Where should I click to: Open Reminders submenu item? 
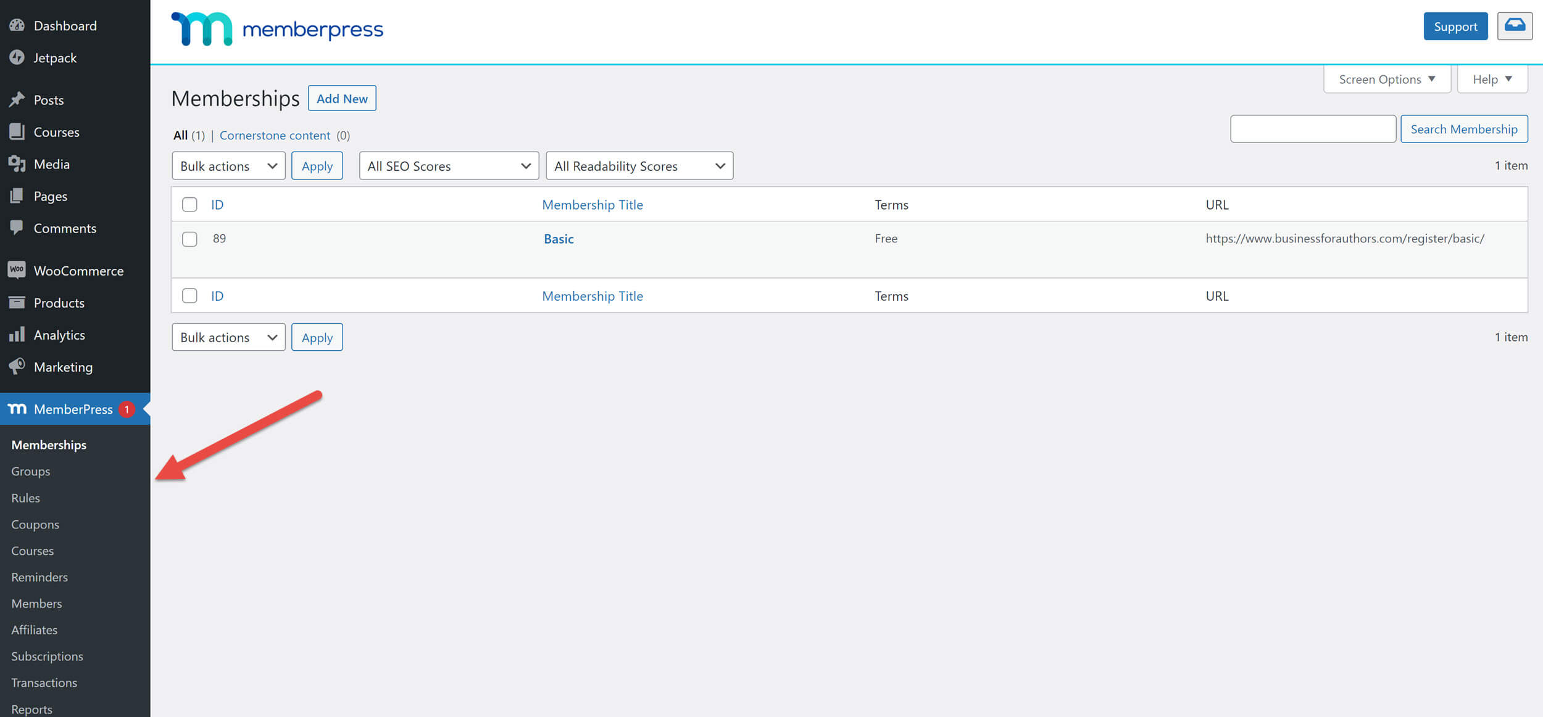coord(40,577)
